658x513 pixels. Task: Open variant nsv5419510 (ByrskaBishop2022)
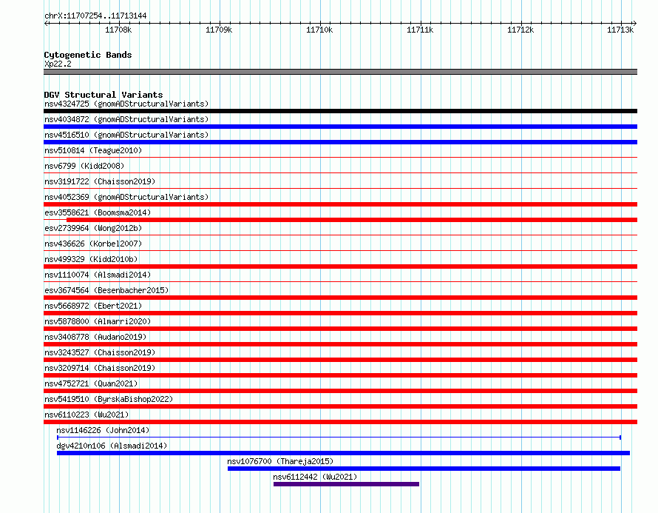(109, 399)
